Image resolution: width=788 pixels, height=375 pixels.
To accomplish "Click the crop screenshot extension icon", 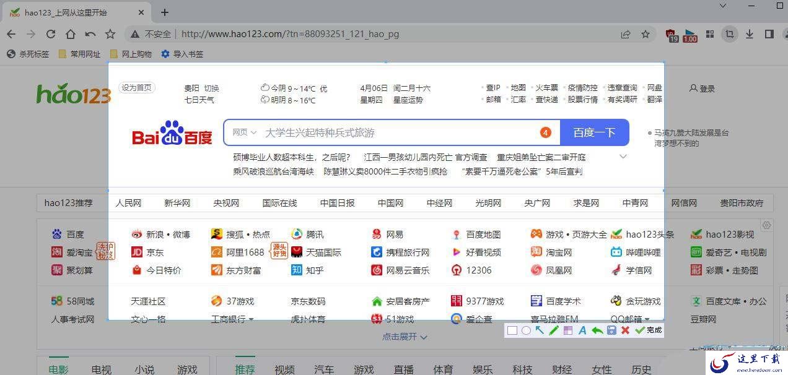I will [x=730, y=34].
